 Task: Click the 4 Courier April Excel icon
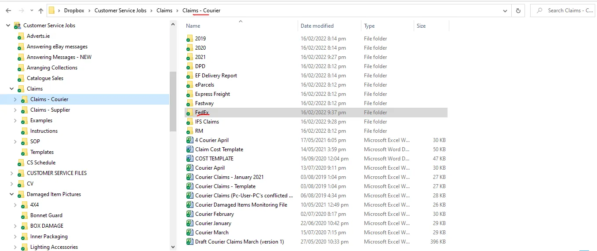(189, 140)
